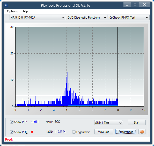This screenshot has width=154, height=146.
Task: Open the Q-Check PI/PO Test dropdown
Action: point(129,18)
